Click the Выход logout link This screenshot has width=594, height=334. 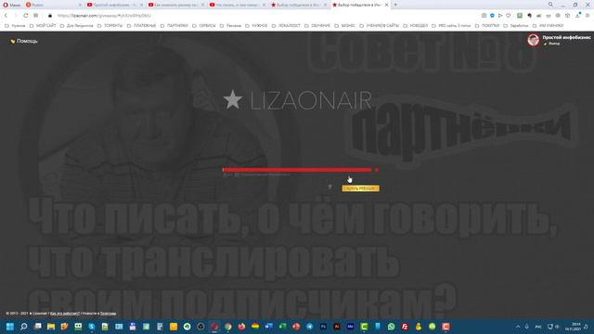[x=552, y=44]
